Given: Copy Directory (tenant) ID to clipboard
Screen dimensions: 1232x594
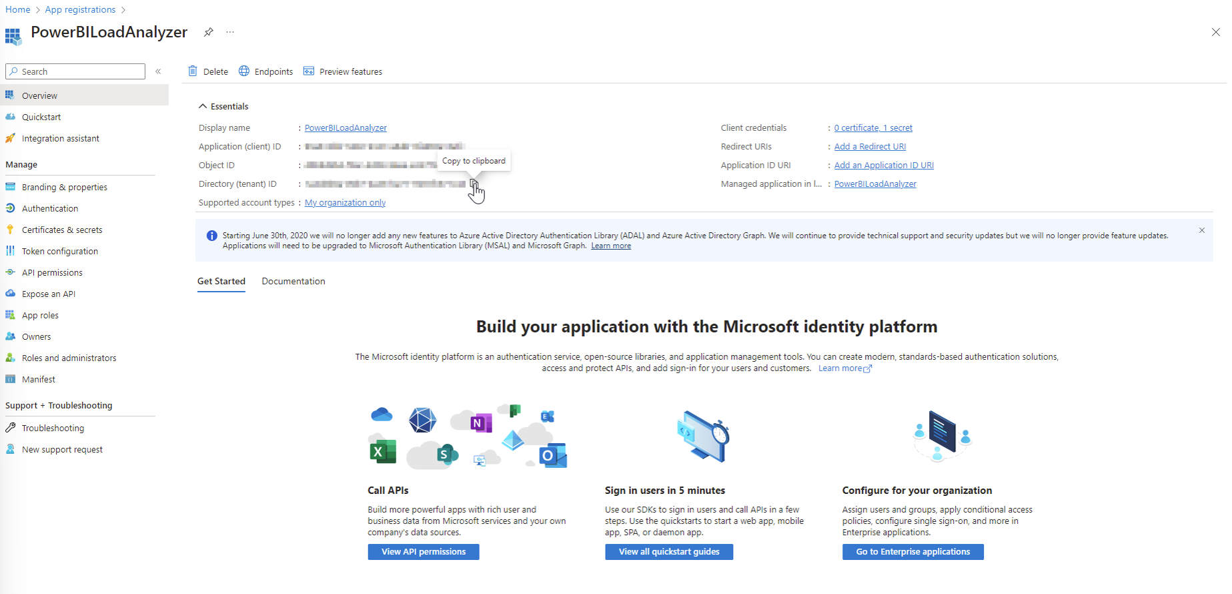Looking at the screenshot, I should click(x=474, y=184).
